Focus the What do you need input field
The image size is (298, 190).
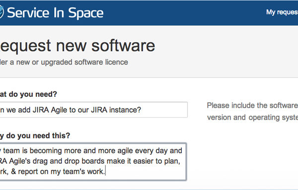[x=94, y=110]
